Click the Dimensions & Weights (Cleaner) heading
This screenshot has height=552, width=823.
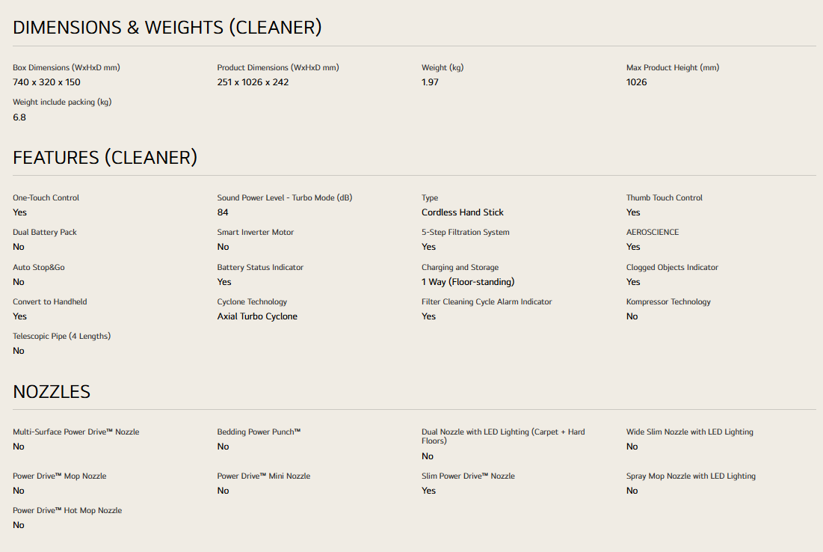coord(167,28)
